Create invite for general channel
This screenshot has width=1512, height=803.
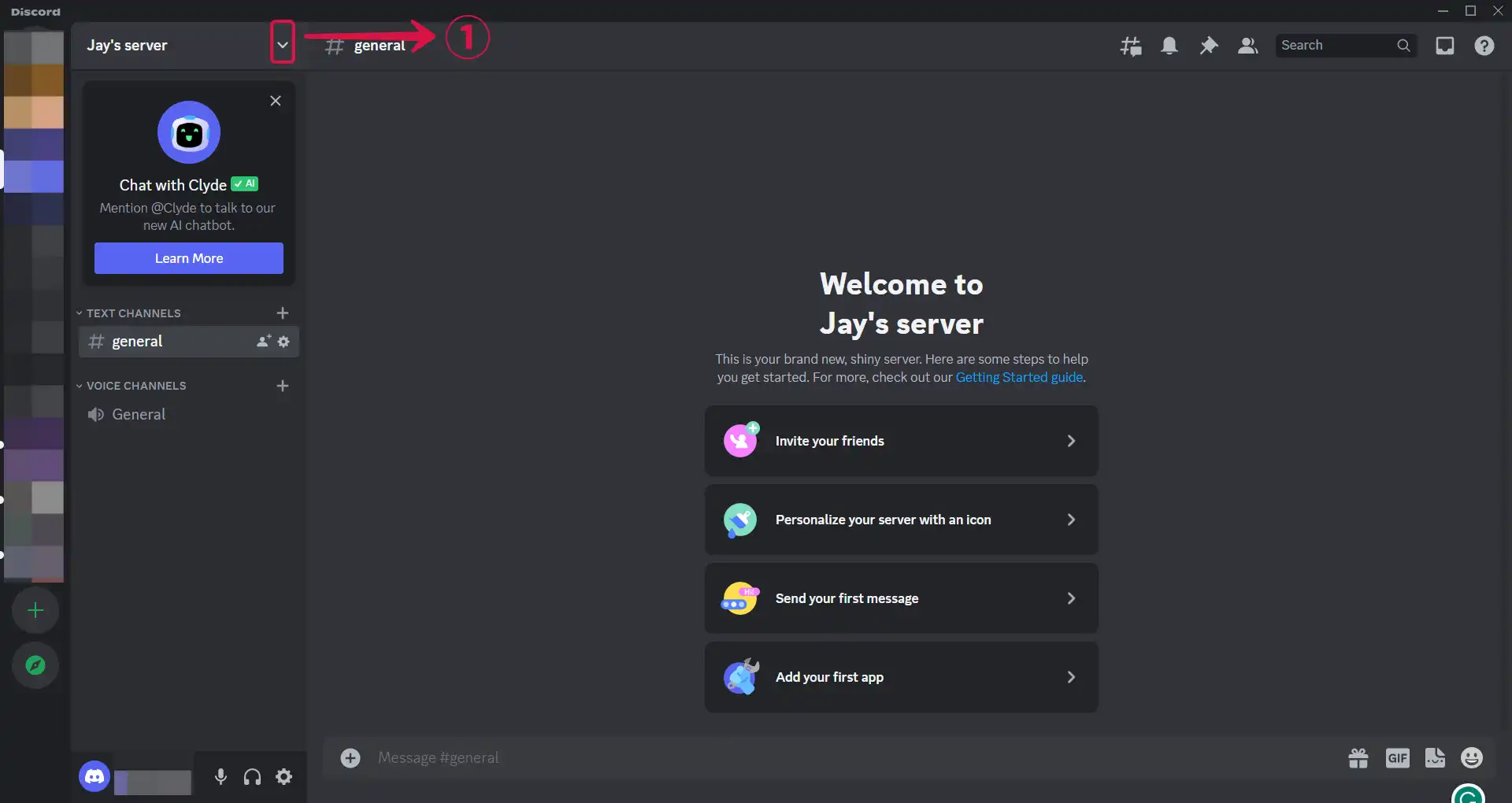(264, 342)
